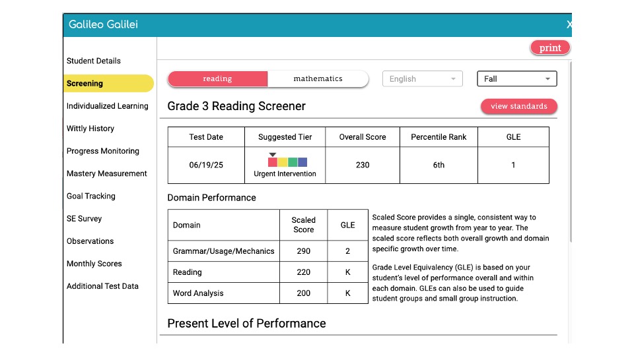The width and height of the screenshot is (634, 356).
Task: Click the Scaled Score column header
Action: pyautogui.click(x=304, y=225)
